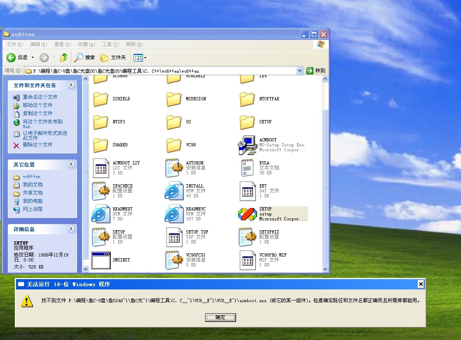This screenshot has width=461, height=340.
Task: Open the 文件(F) menu
Action: (14, 44)
